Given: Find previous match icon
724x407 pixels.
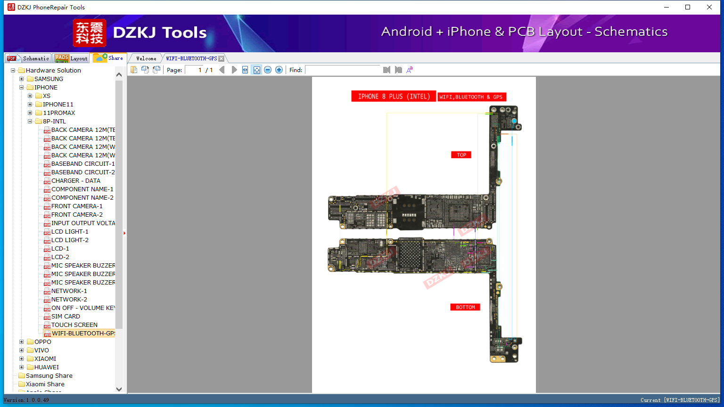Looking at the screenshot, I should tap(387, 70).
